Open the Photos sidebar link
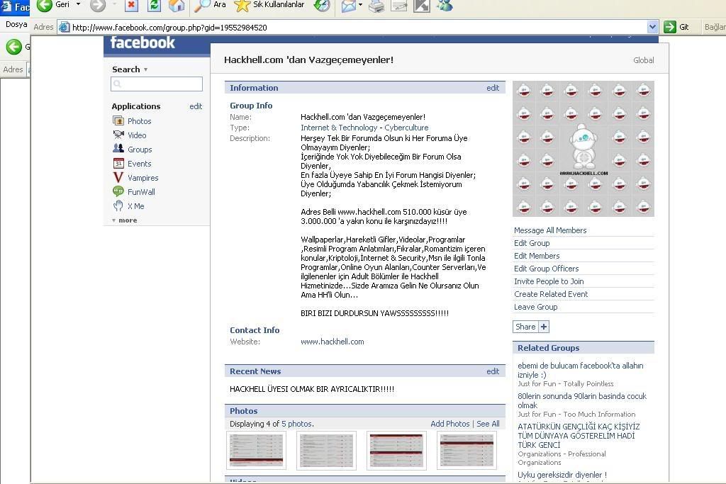 pyautogui.click(x=140, y=121)
